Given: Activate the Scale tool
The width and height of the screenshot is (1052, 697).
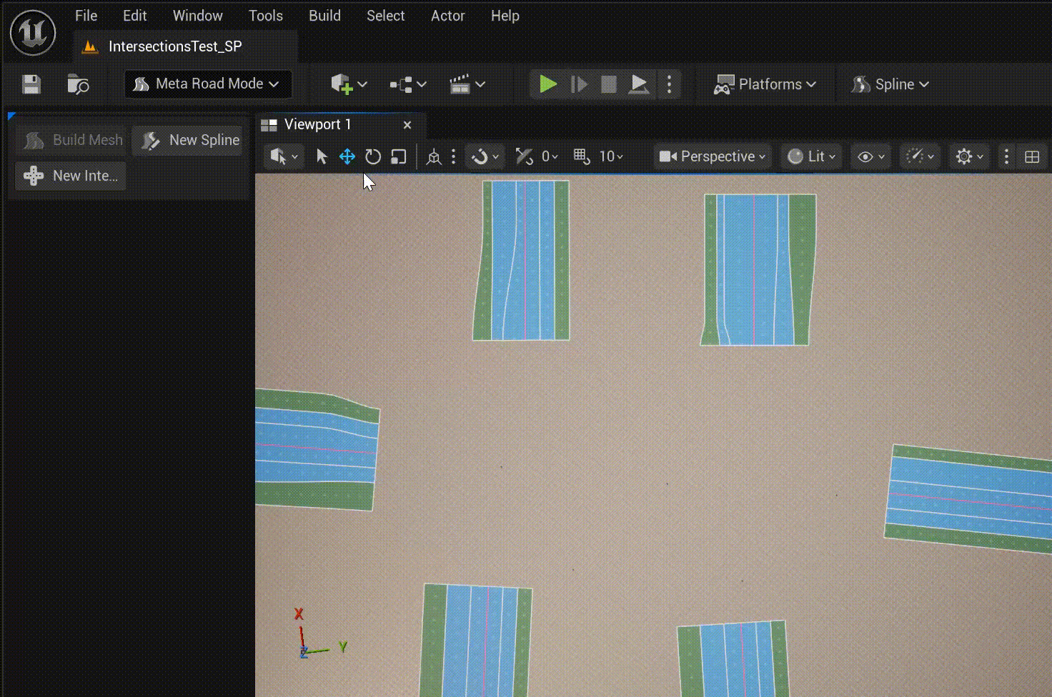Looking at the screenshot, I should [399, 156].
